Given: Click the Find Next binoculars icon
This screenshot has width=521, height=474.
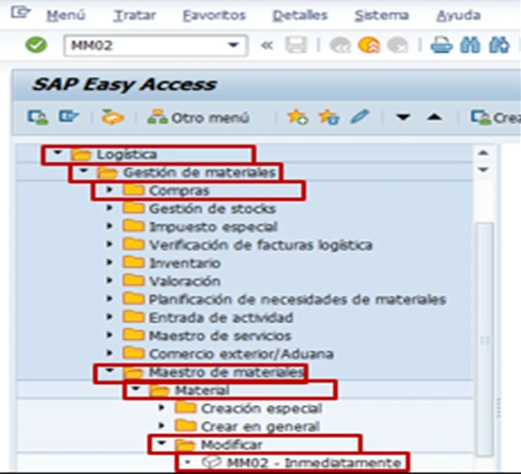Looking at the screenshot, I should tap(499, 46).
